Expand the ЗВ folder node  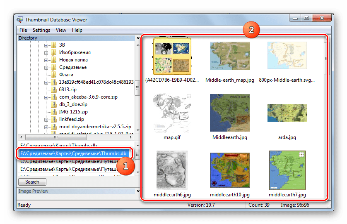tap(46, 45)
